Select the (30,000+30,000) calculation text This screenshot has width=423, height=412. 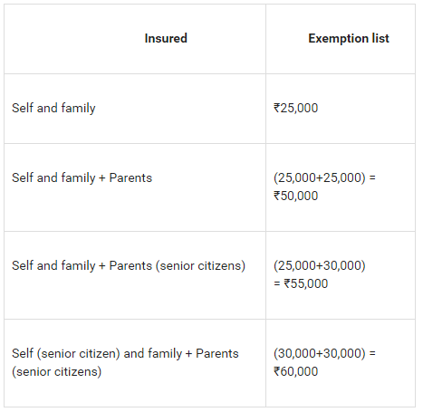pyautogui.click(x=320, y=353)
